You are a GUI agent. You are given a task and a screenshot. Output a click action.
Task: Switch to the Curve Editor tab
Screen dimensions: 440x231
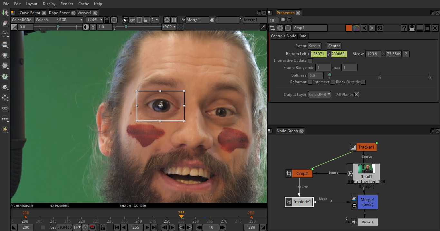(30, 13)
